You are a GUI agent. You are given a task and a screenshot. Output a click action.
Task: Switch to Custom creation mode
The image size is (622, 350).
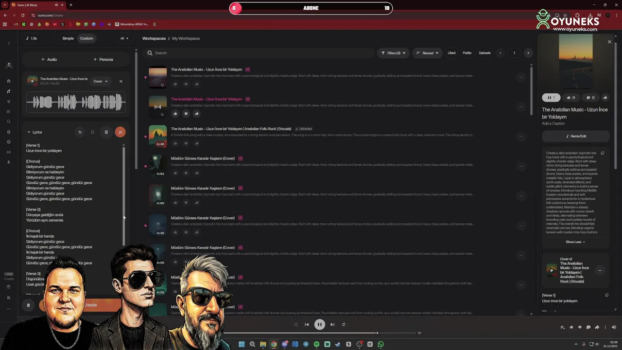[86, 38]
